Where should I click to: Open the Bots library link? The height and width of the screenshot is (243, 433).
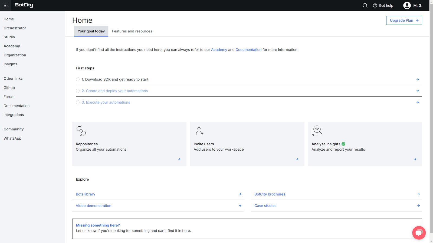point(86,194)
